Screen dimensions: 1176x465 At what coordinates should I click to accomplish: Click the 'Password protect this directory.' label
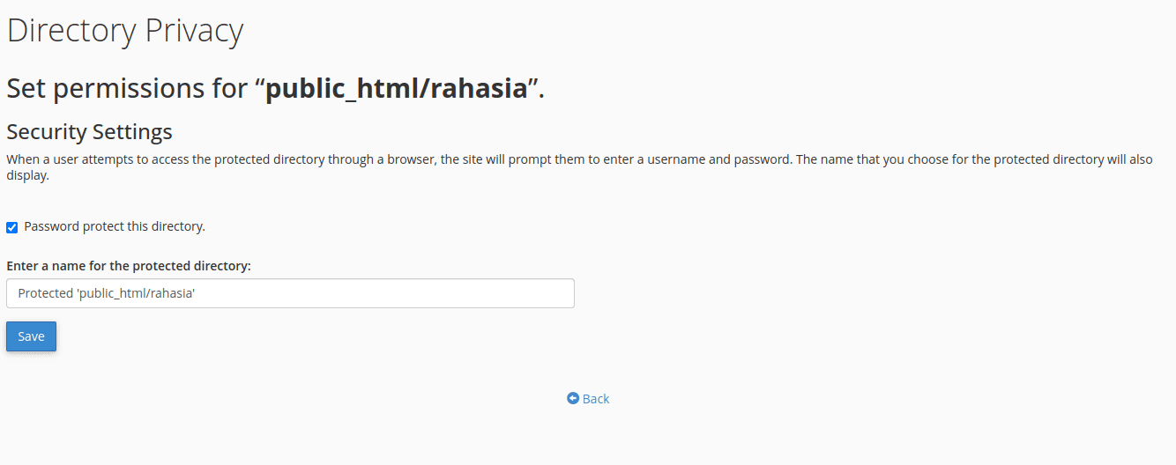click(115, 226)
